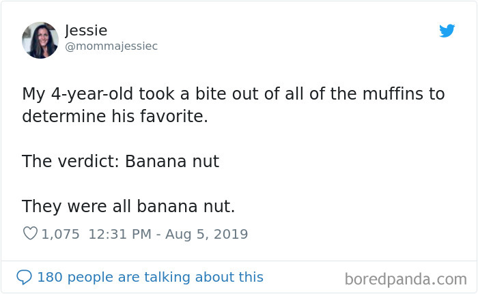Click the 'My 4-year-old took a bite' line
This screenshot has width=478, height=294.
[233, 94]
